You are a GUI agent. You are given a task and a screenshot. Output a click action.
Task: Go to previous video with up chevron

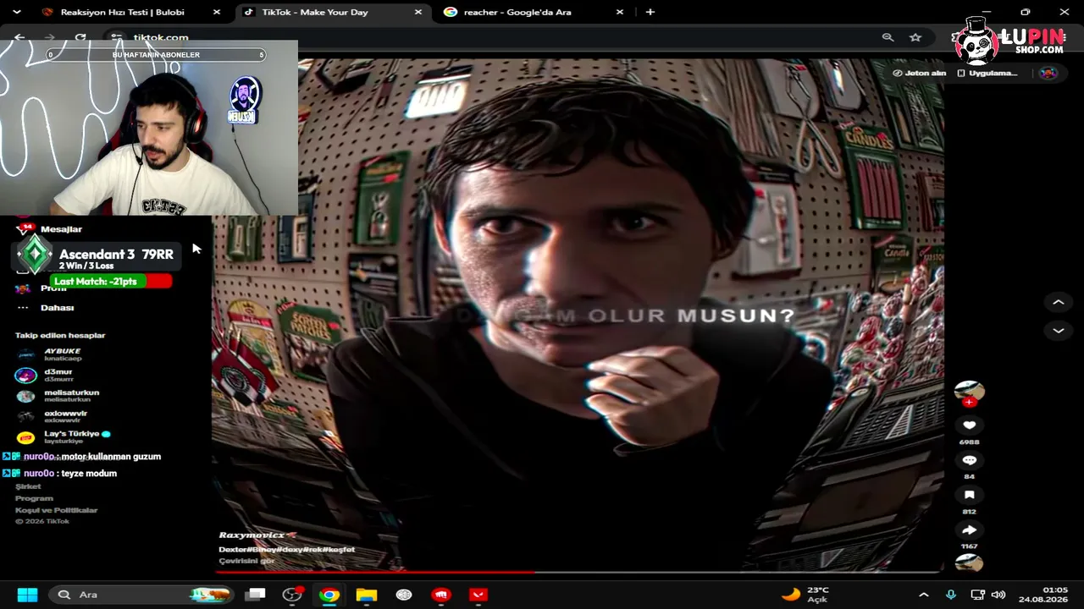1058,302
